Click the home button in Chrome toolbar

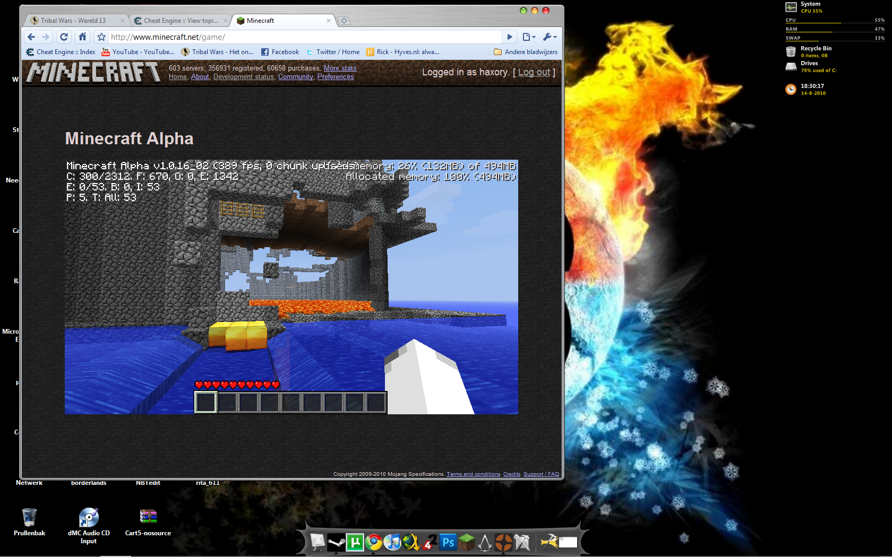pos(82,37)
